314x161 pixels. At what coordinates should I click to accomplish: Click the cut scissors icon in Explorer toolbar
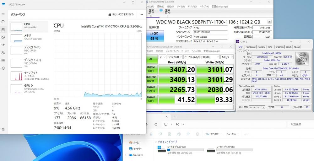(x=151, y=134)
